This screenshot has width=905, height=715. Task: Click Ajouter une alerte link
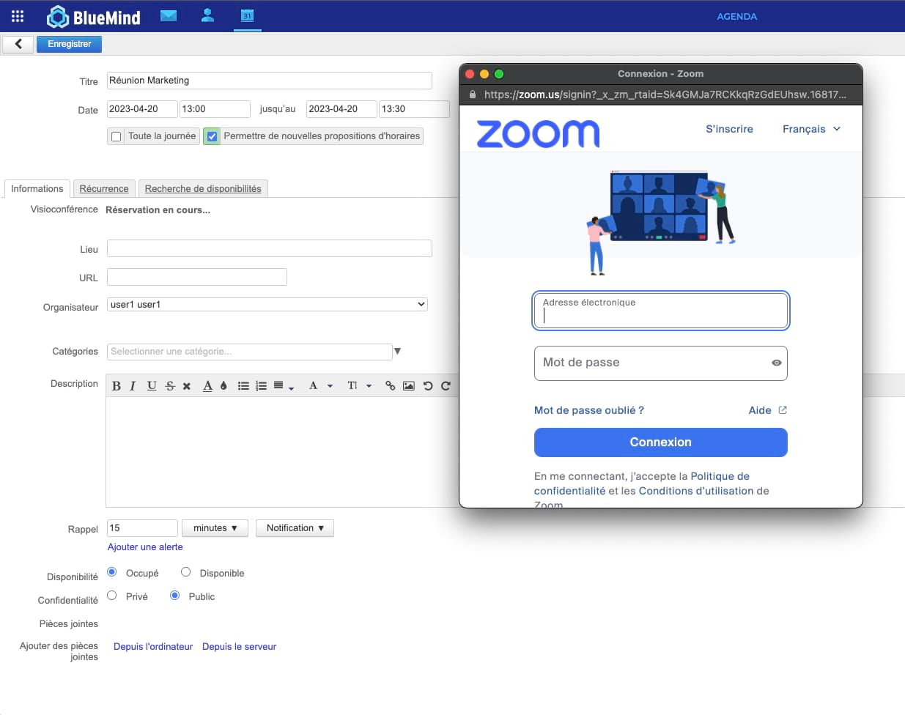145,547
